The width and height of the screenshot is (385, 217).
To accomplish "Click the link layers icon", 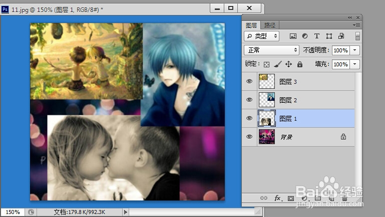I will click(x=264, y=198).
